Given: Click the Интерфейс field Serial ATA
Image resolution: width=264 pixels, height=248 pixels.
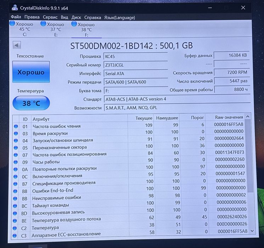Looking at the screenshot, I should coord(136,73).
